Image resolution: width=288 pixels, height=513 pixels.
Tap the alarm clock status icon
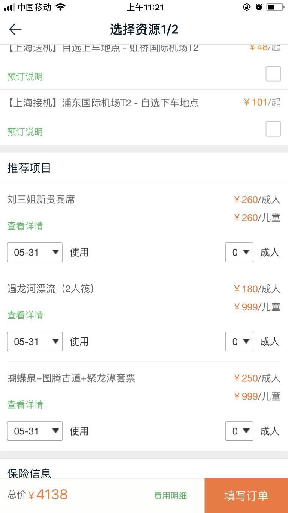pyautogui.click(x=259, y=7)
